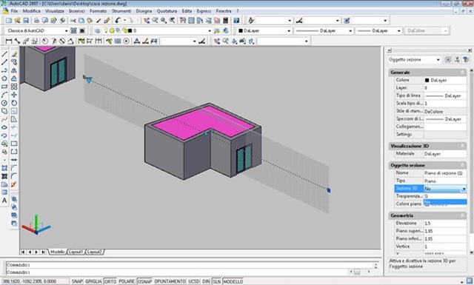This screenshot has height=285, width=474.
Task: Open the Modifica menu
Action: pyautogui.click(x=31, y=11)
